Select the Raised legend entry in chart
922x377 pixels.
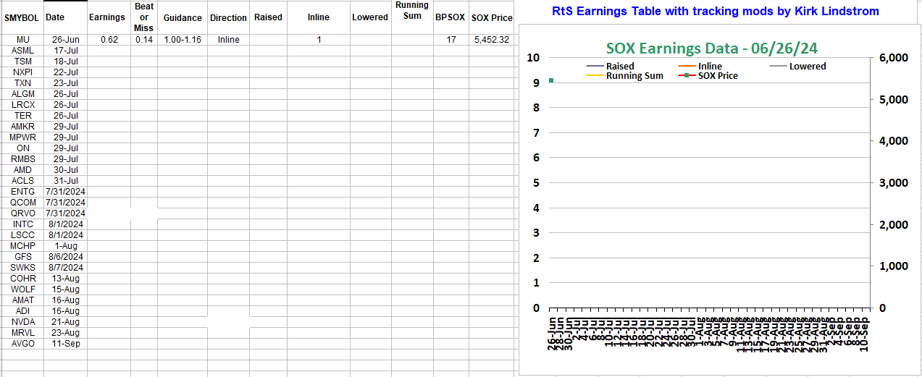coord(619,66)
